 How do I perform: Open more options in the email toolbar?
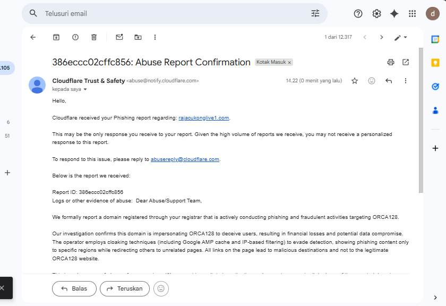(x=155, y=37)
